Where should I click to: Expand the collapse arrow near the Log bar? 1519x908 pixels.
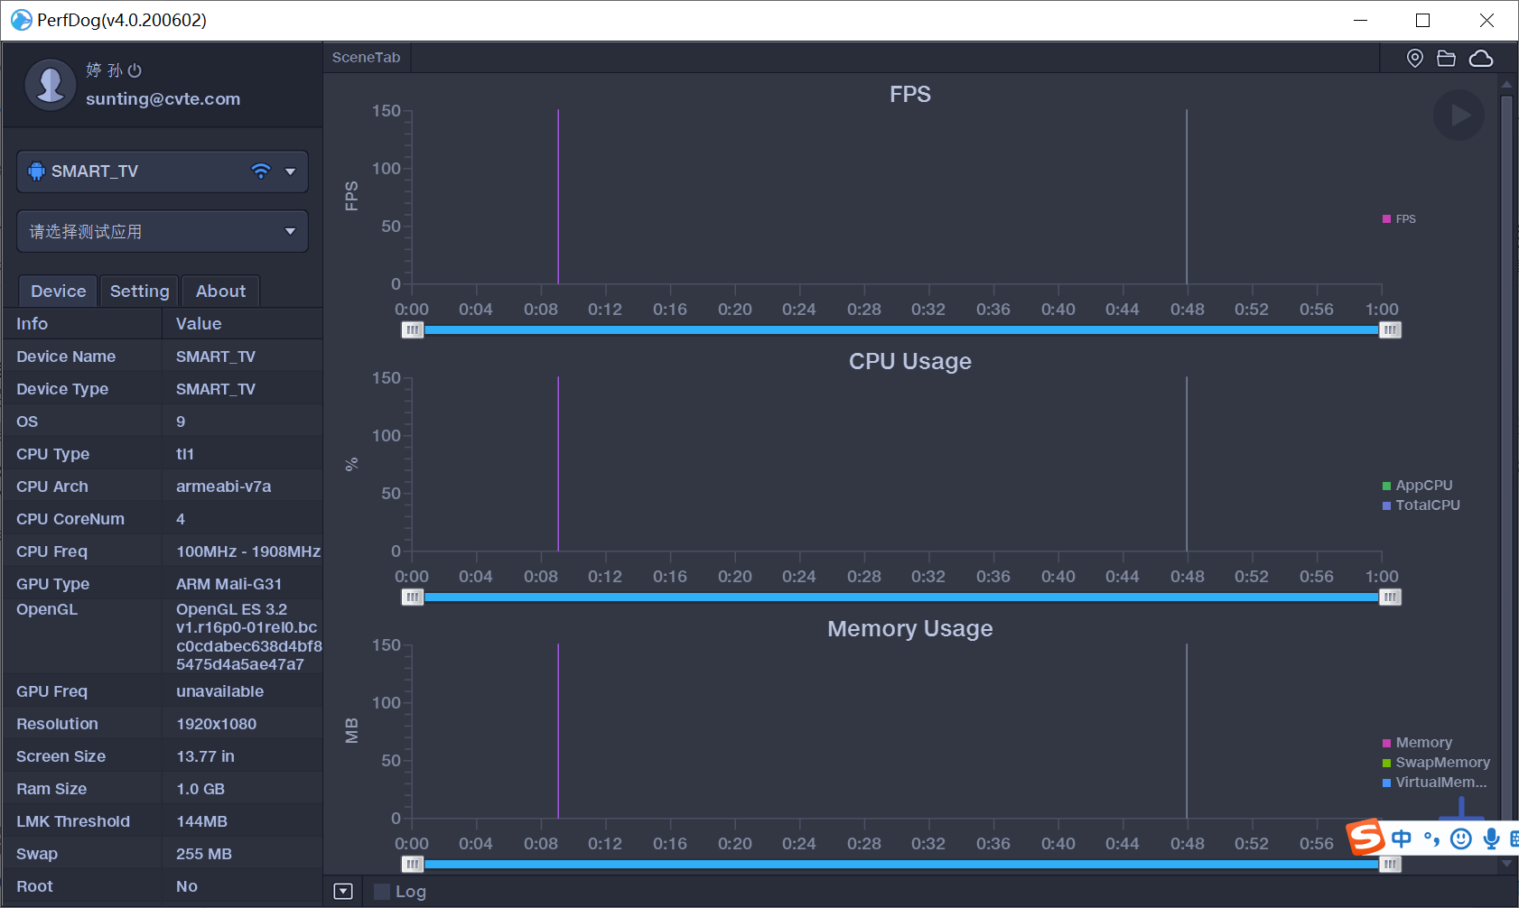pos(342,891)
